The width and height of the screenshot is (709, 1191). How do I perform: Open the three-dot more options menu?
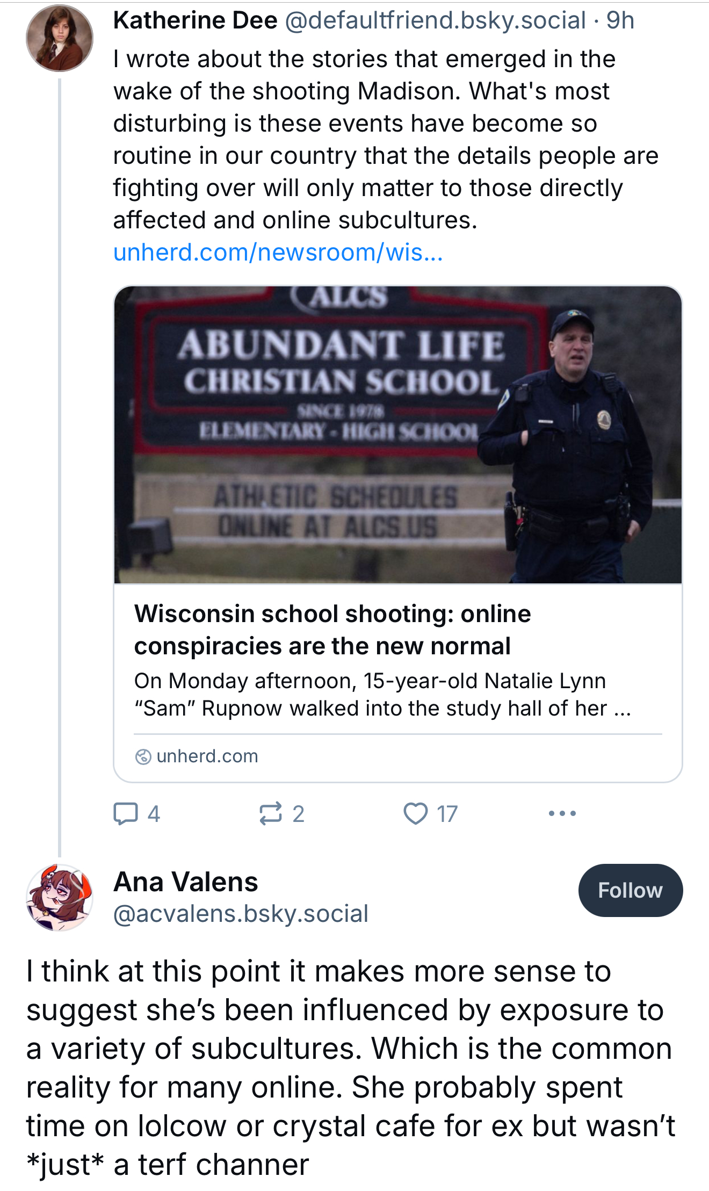point(562,813)
